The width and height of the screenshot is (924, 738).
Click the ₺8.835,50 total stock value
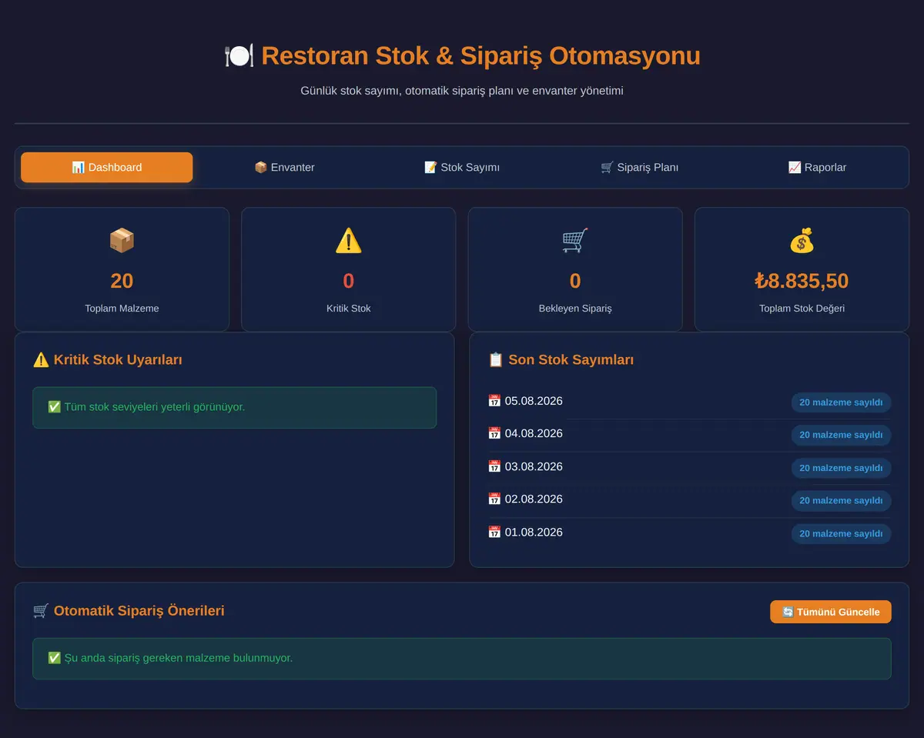pyautogui.click(x=802, y=281)
